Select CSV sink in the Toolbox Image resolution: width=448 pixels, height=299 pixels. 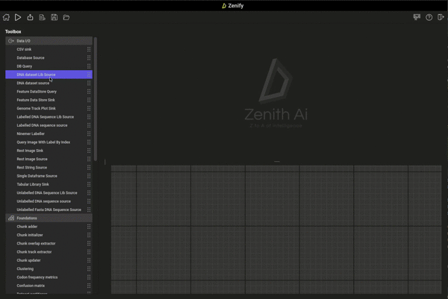point(49,49)
